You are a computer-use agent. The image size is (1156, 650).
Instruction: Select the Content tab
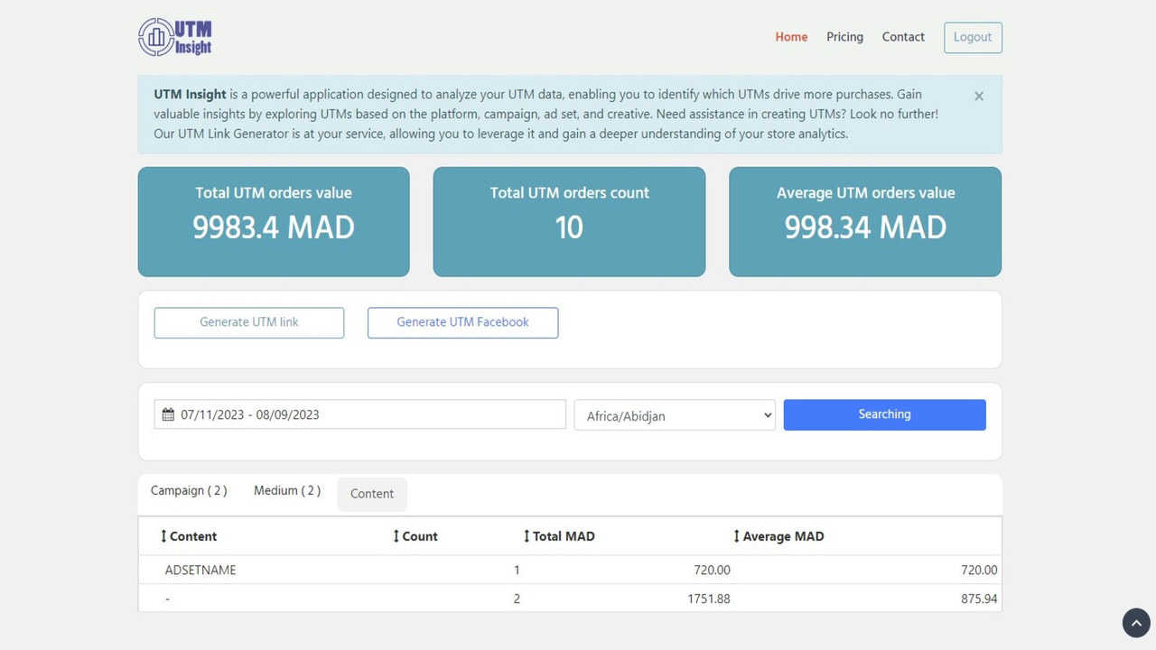click(371, 494)
